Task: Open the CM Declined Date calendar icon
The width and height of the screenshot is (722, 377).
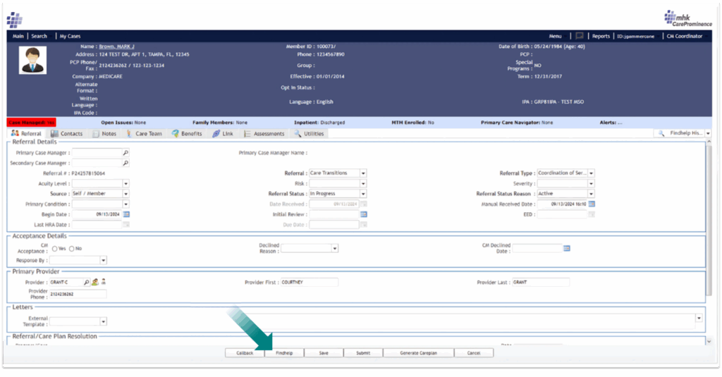Action: point(567,248)
